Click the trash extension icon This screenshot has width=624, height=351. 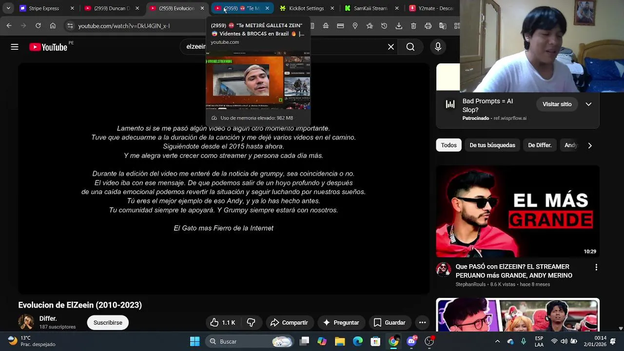(413, 26)
